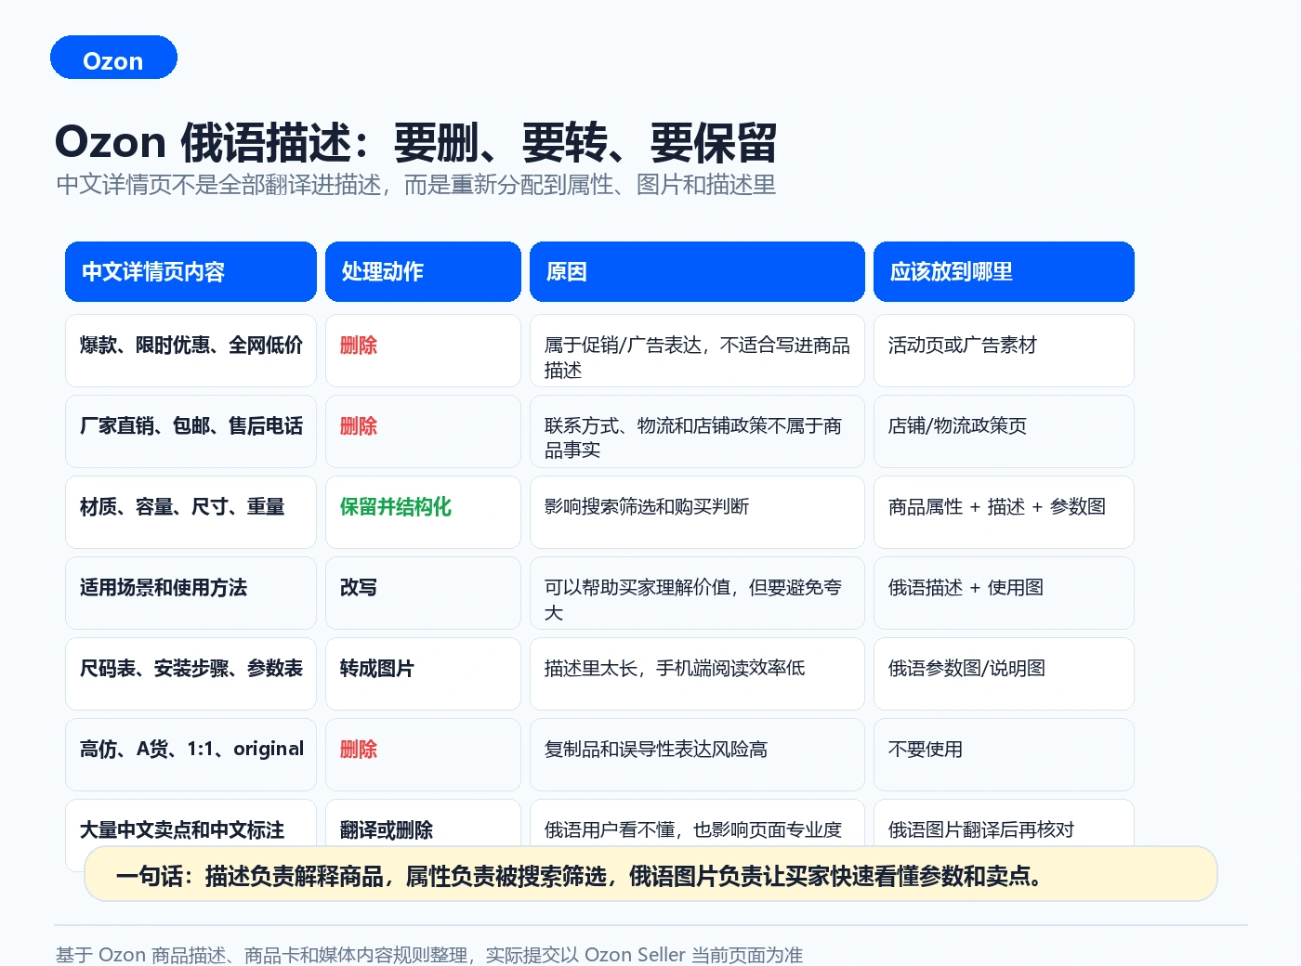Select the cell '厂家直销、包邮、售后电话'
This screenshot has height=966, width=1301.
[x=191, y=431]
